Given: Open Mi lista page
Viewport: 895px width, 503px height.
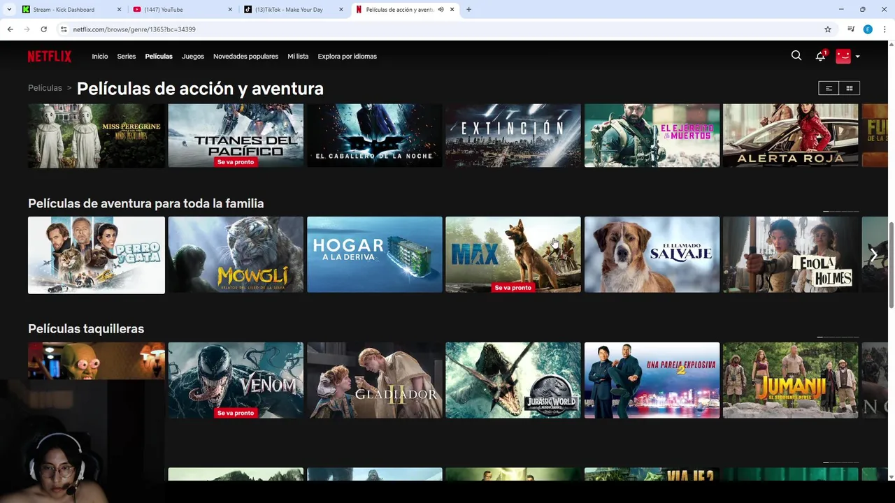Looking at the screenshot, I should coord(298,57).
